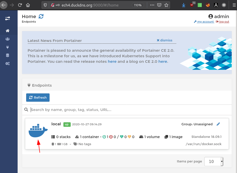The image size is (237, 173).
Task: Open the downloads arrow icon
Action: point(184,5)
